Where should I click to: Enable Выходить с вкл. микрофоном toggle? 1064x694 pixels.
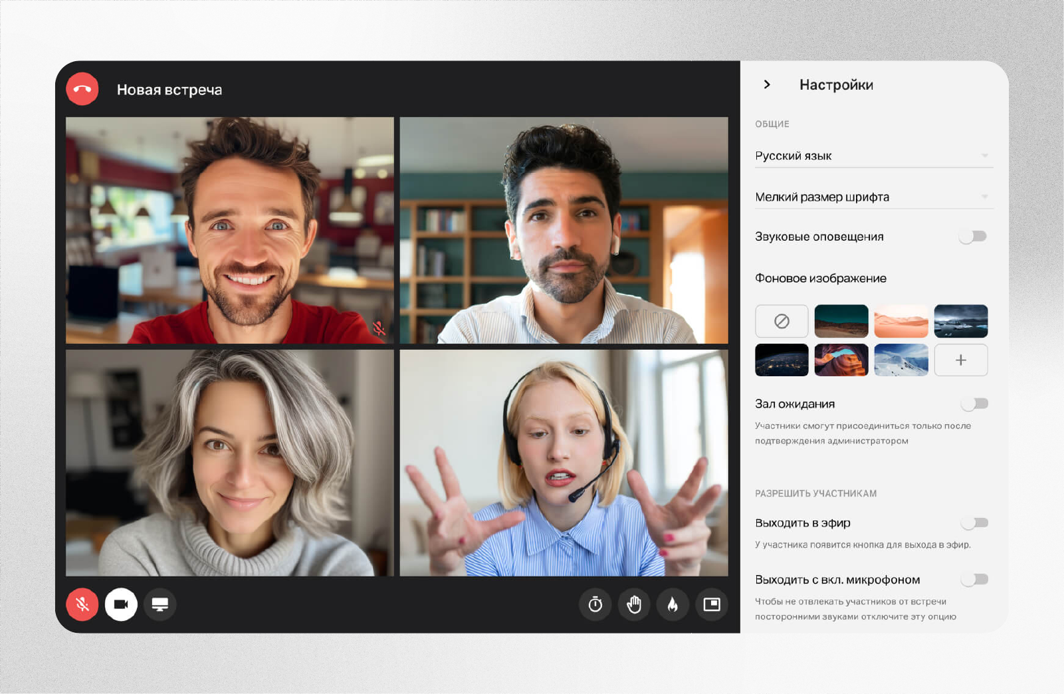[974, 580]
